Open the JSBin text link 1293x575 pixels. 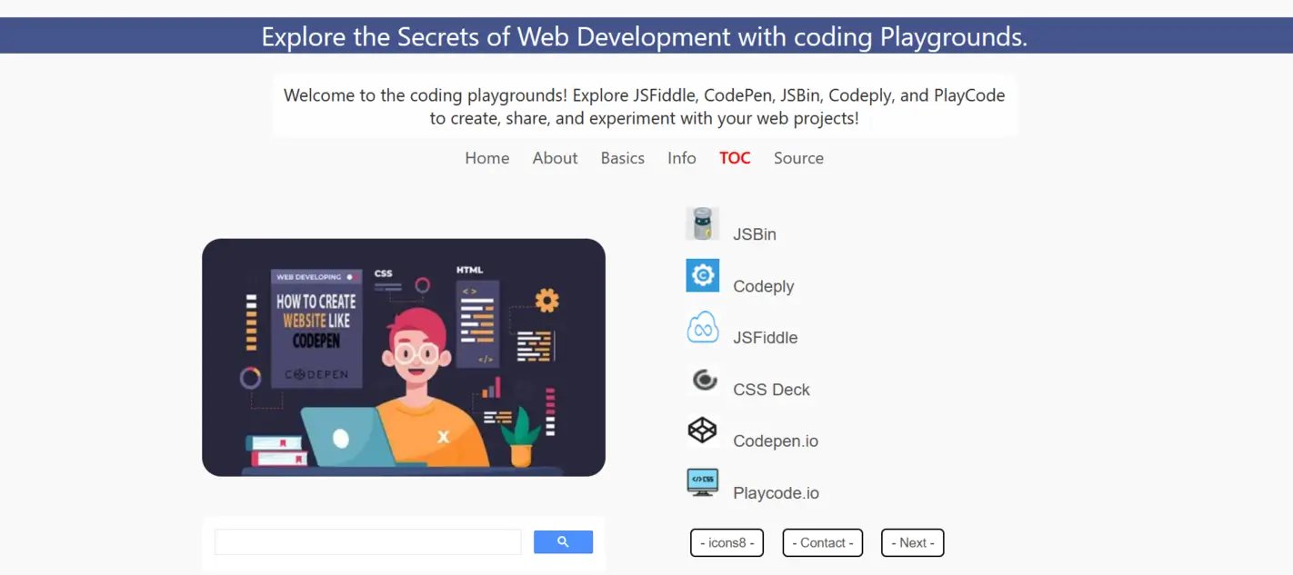pos(755,234)
